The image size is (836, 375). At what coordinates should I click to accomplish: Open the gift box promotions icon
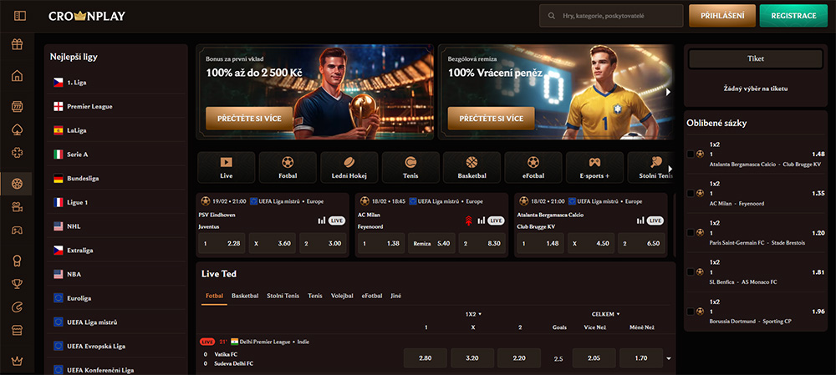coord(17,44)
